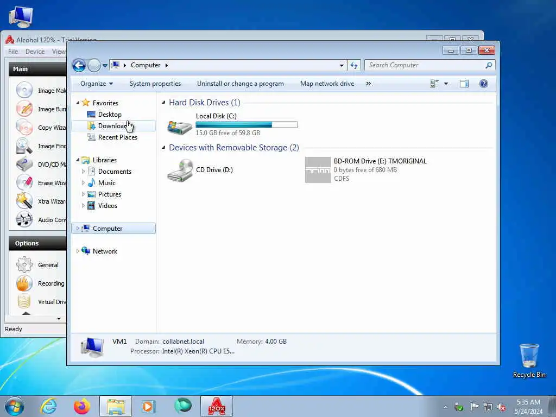Click Computer in the address bar breadcrumb
The height and width of the screenshot is (417, 556).
146,65
